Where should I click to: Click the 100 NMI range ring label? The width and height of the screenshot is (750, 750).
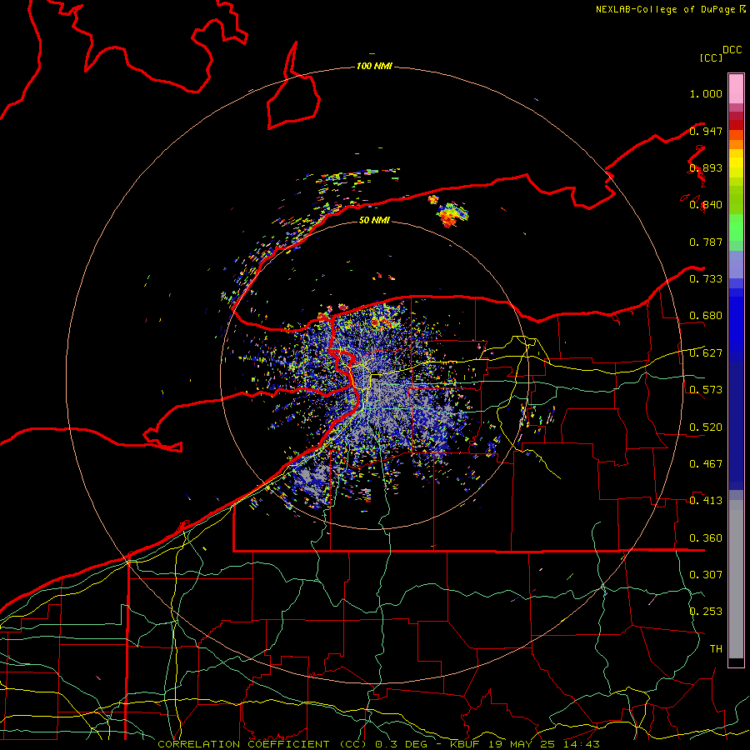point(374,66)
